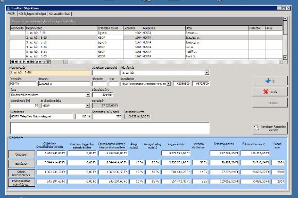Viewport: 298px width, 198px height.
Task: Click into the Megnevezés text field
Action: click(50, 72)
